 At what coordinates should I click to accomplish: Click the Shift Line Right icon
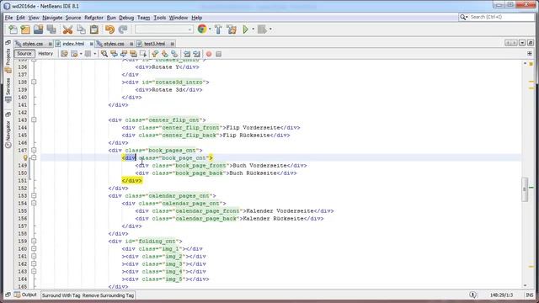(x=196, y=54)
